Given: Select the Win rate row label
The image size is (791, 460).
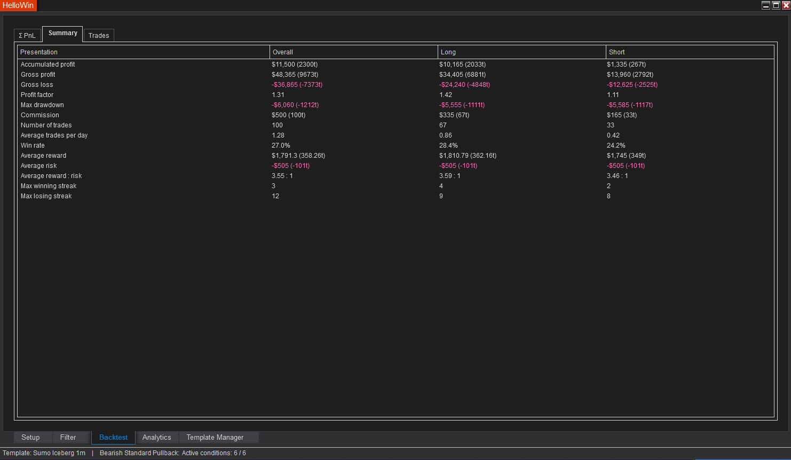Looking at the screenshot, I should (33, 146).
